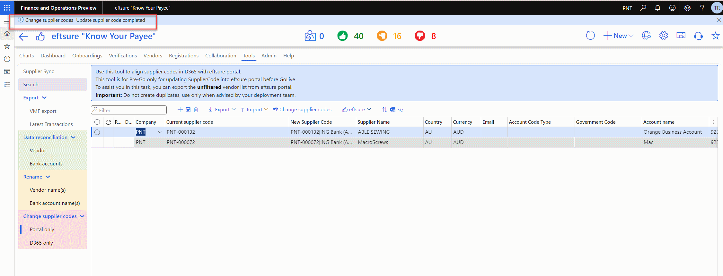Toggle the select-all circle in the grid header
723x276 pixels.
point(97,122)
